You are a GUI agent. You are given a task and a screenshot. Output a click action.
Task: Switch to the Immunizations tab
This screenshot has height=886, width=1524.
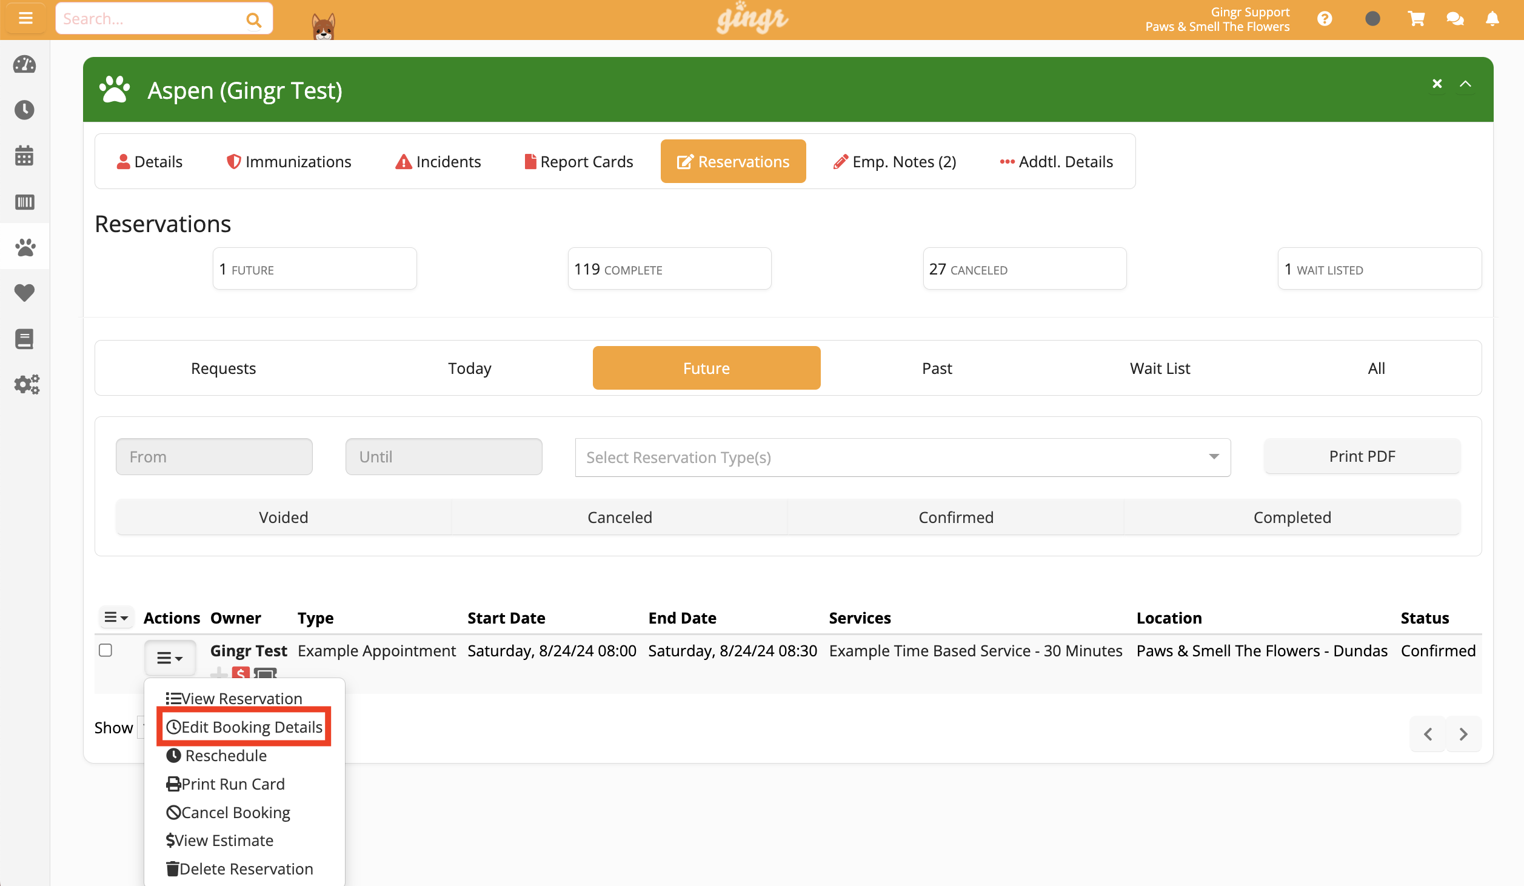tap(289, 161)
